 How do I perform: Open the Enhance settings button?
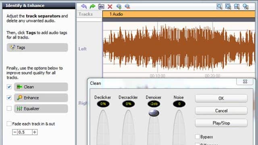pyautogui.click(x=41, y=97)
